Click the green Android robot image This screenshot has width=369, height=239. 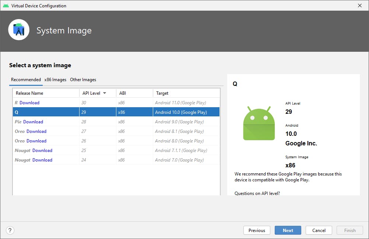pos(259,123)
